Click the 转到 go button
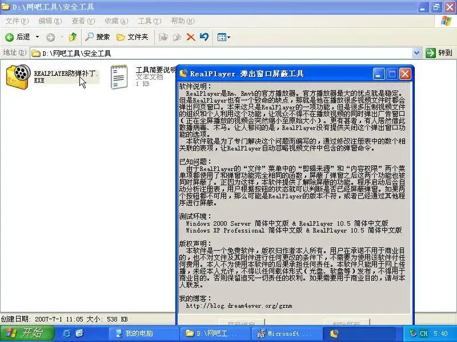This screenshot has height=342, width=457. [439, 53]
